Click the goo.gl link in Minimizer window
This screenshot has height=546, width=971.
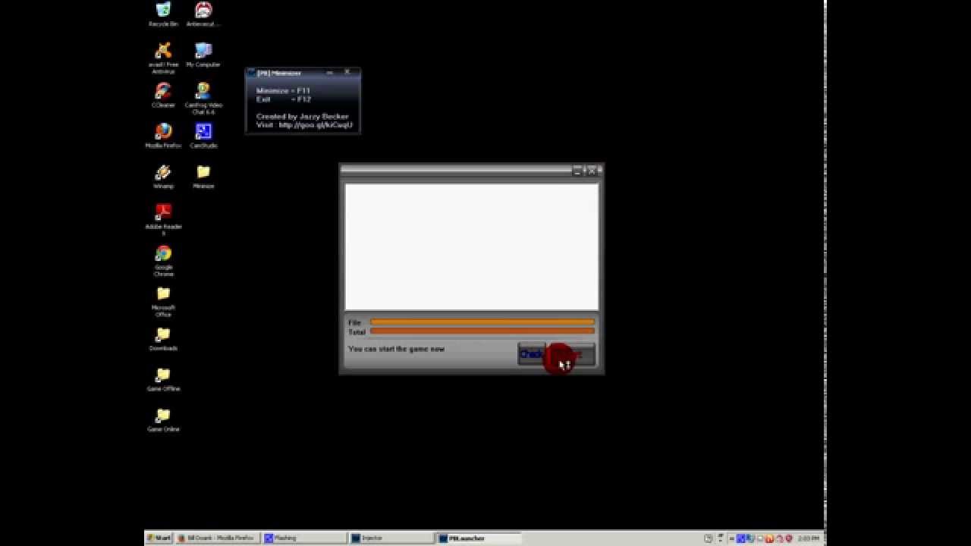pyautogui.click(x=316, y=125)
